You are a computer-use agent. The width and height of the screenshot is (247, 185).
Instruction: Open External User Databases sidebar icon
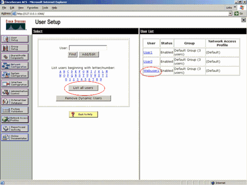(x=15, y=101)
